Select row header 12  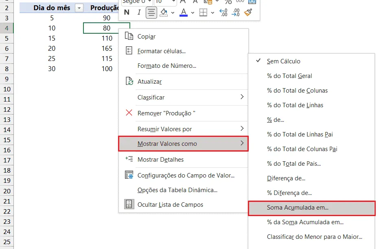[7, 110]
